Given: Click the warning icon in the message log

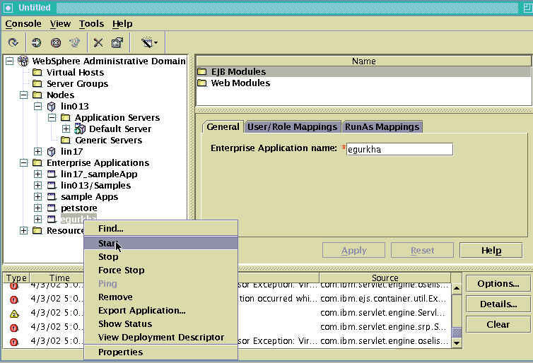Looking at the screenshot, I should (14, 314).
